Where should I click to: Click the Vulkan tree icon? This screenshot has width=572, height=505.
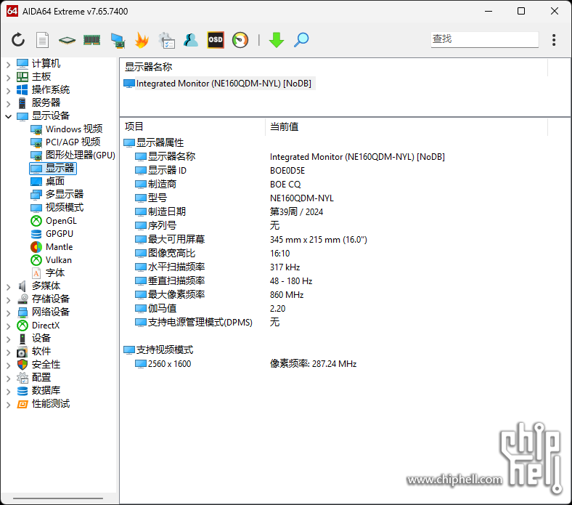(36, 260)
